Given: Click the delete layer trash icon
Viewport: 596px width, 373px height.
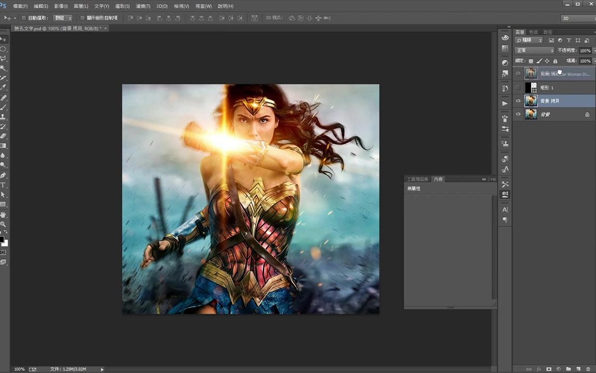Looking at the screenshot, I should pos(588,369).
